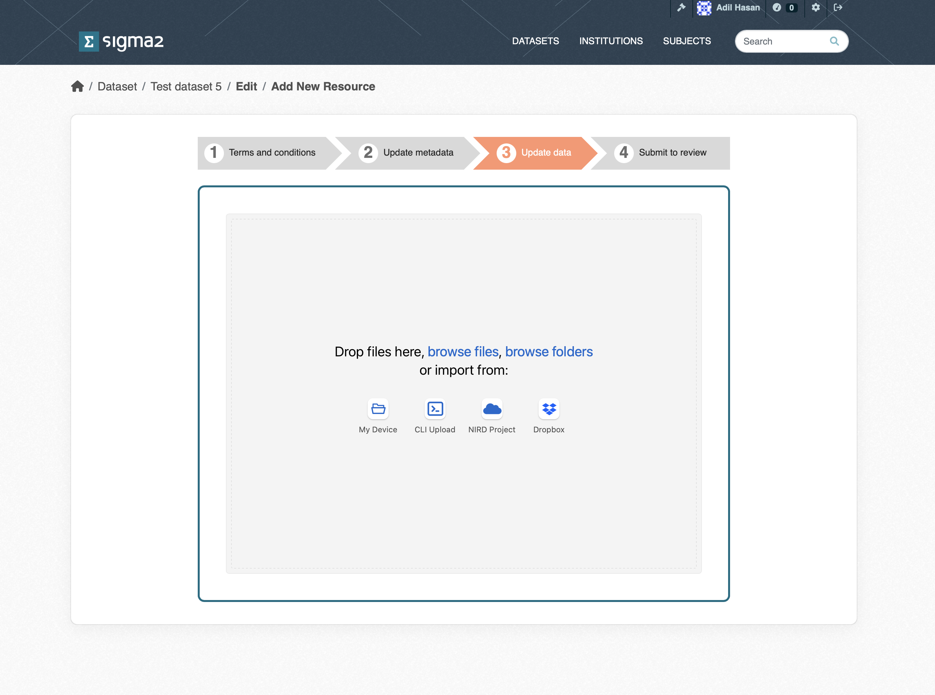This screenshot has width=935, height=695.
Task: Open the dashboard gauge icon
Action: coord(777,7)
